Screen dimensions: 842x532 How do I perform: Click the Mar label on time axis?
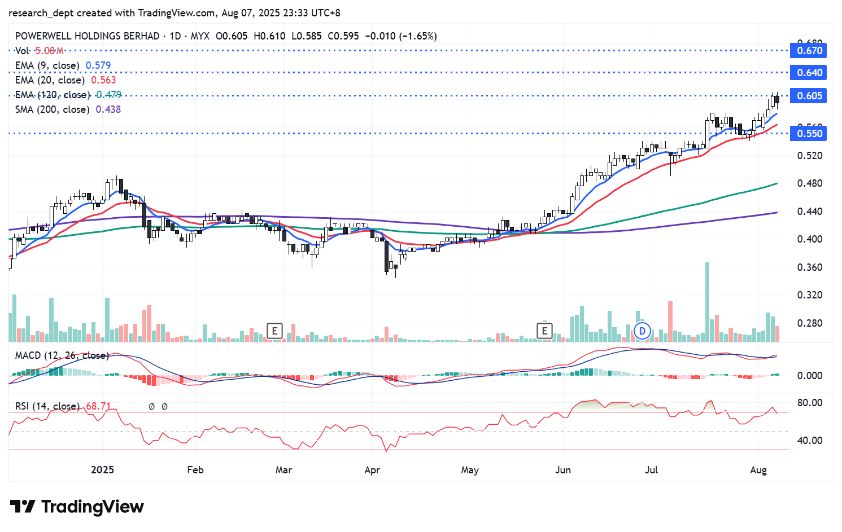click(283, 470)
